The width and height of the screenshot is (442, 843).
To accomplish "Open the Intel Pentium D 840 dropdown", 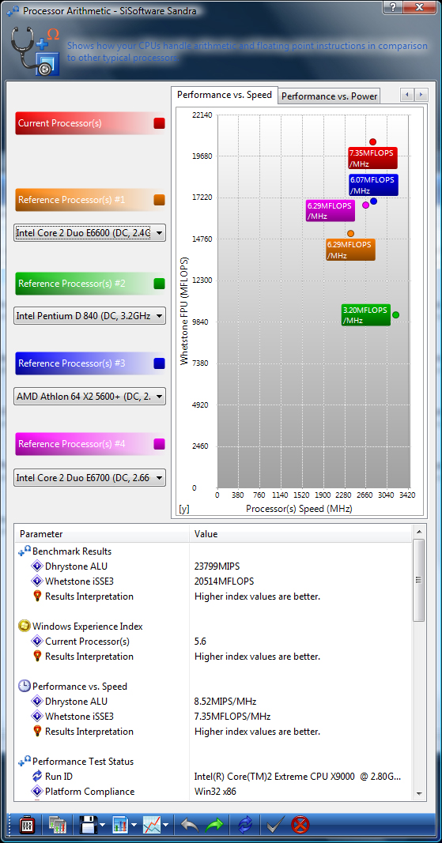I will (x=89, y=315).
